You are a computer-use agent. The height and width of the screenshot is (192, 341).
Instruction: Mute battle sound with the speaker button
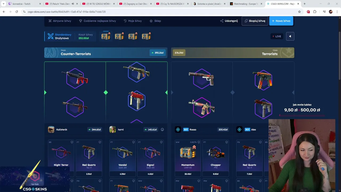click(x=290, y=36)
